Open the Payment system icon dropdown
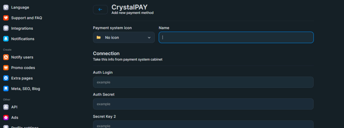This screenshot has width=344, height=128. (x=124, y=37)
